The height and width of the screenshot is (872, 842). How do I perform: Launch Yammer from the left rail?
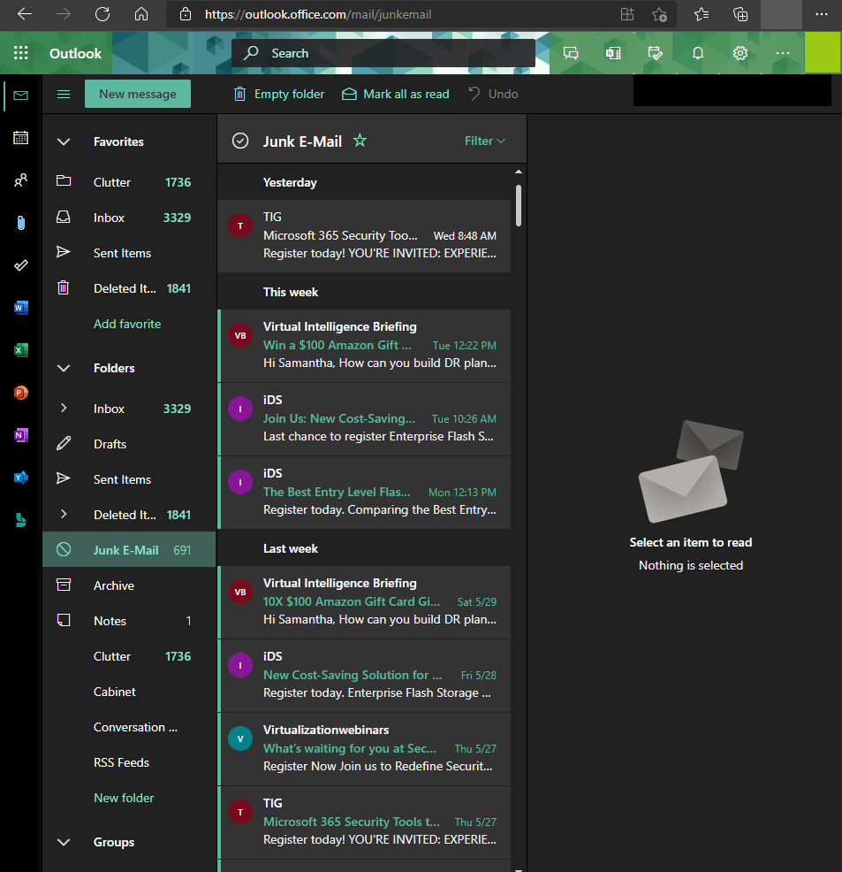coord(20,478)
